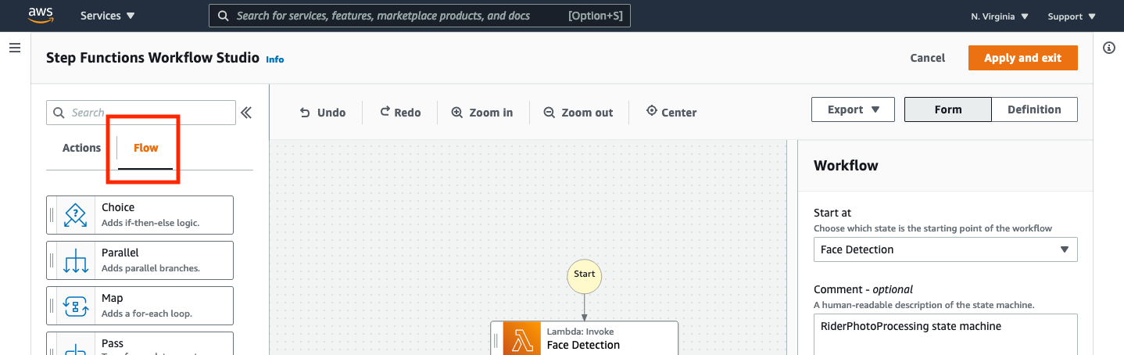Open the info panel circle icon
Viewport: 1124px width, 355px height.
(1108, 48)
